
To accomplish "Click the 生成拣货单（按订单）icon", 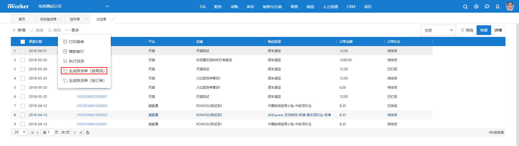I will coord(65,81).
